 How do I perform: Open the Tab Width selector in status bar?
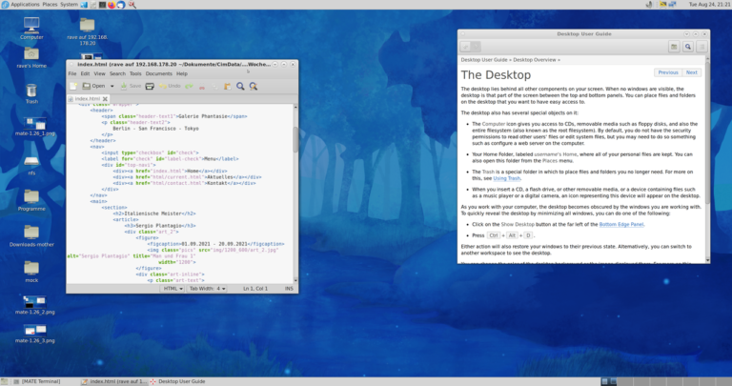(208, 287)
